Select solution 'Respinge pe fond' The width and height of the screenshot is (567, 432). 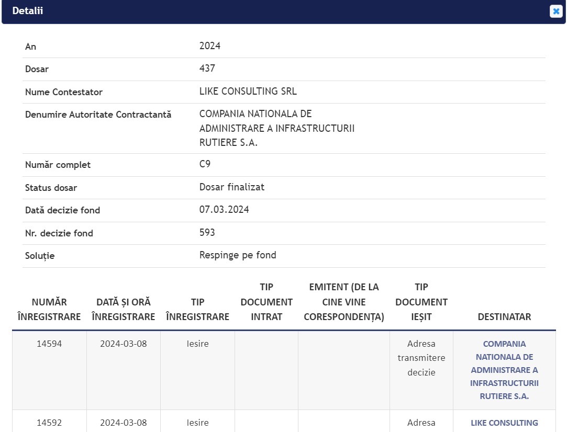coord(238,255)
